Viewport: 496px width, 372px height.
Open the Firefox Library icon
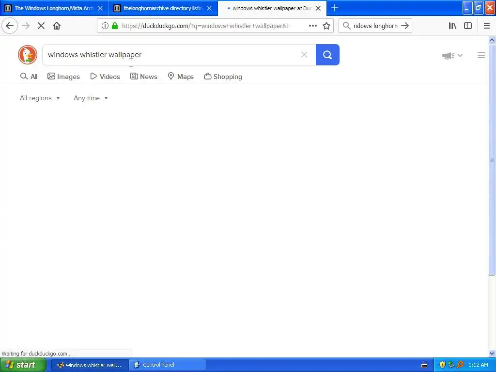click(452, 26)
